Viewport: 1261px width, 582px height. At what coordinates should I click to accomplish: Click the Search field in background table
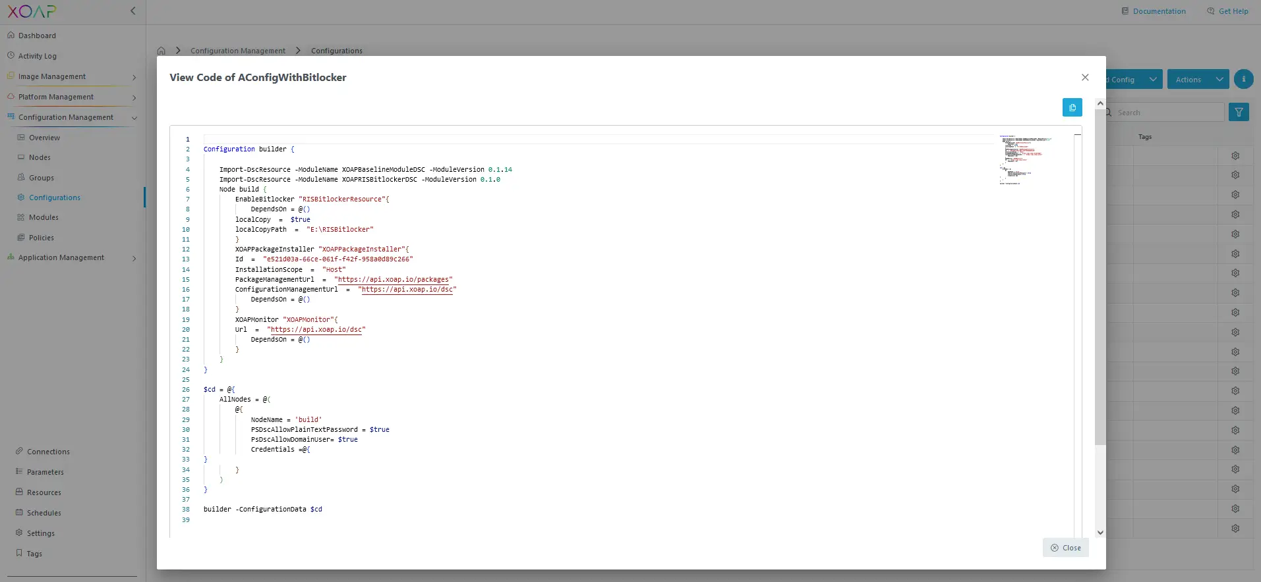[x=1165, y=113]
